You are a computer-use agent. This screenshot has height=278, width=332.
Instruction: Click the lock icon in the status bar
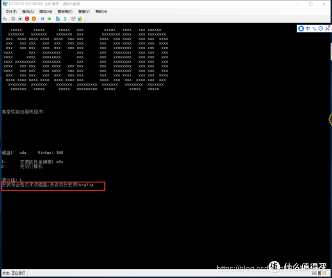click(324, 273)
